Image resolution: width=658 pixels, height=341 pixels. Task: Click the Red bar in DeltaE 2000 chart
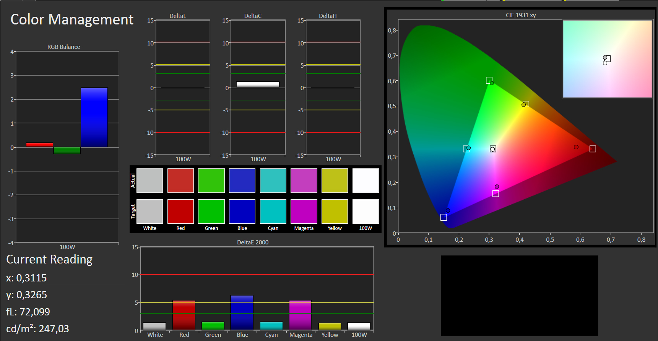184,315
